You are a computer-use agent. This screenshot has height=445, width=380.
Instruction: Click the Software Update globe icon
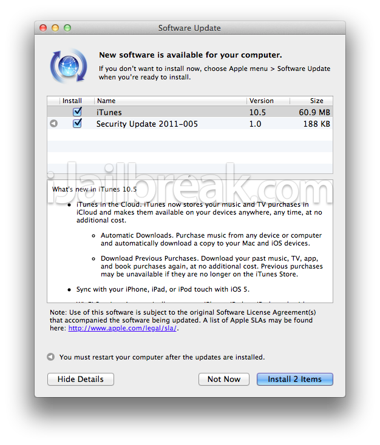point(69,66)
